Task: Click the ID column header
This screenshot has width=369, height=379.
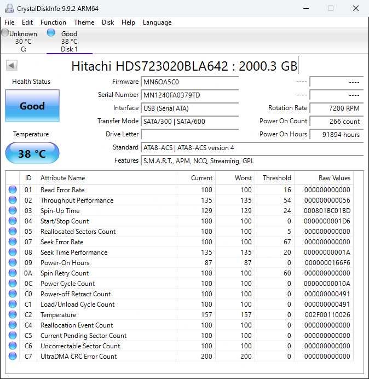Action: tap(28, 178)
